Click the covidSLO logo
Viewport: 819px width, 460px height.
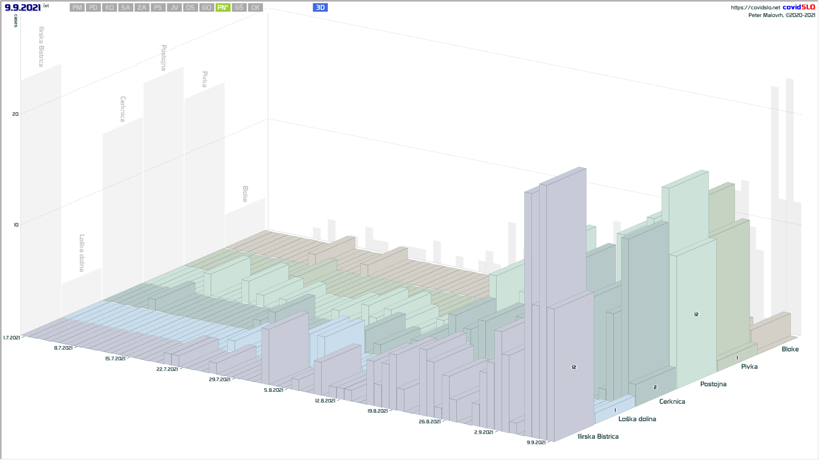coord(799,7)
